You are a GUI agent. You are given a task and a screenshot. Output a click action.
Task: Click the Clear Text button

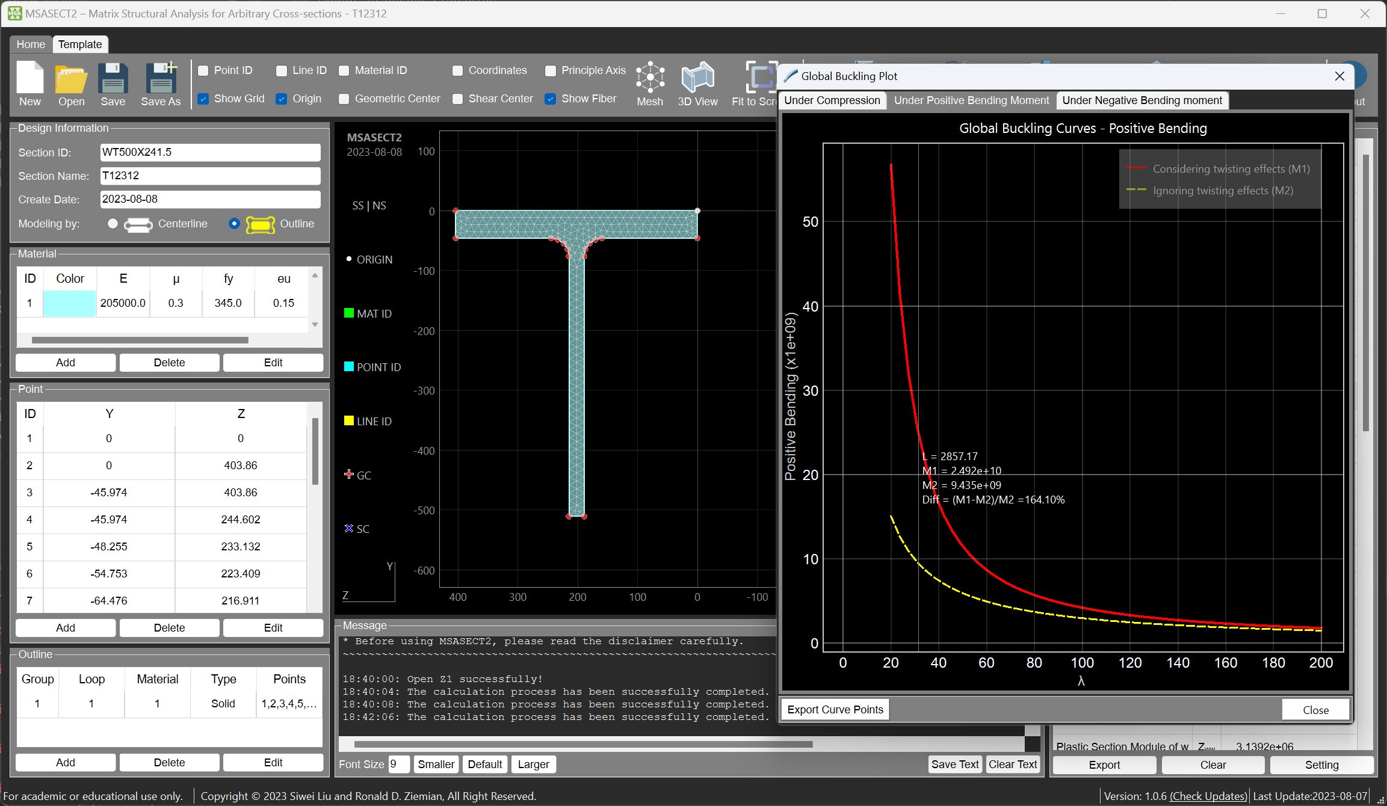(1013, 764)
